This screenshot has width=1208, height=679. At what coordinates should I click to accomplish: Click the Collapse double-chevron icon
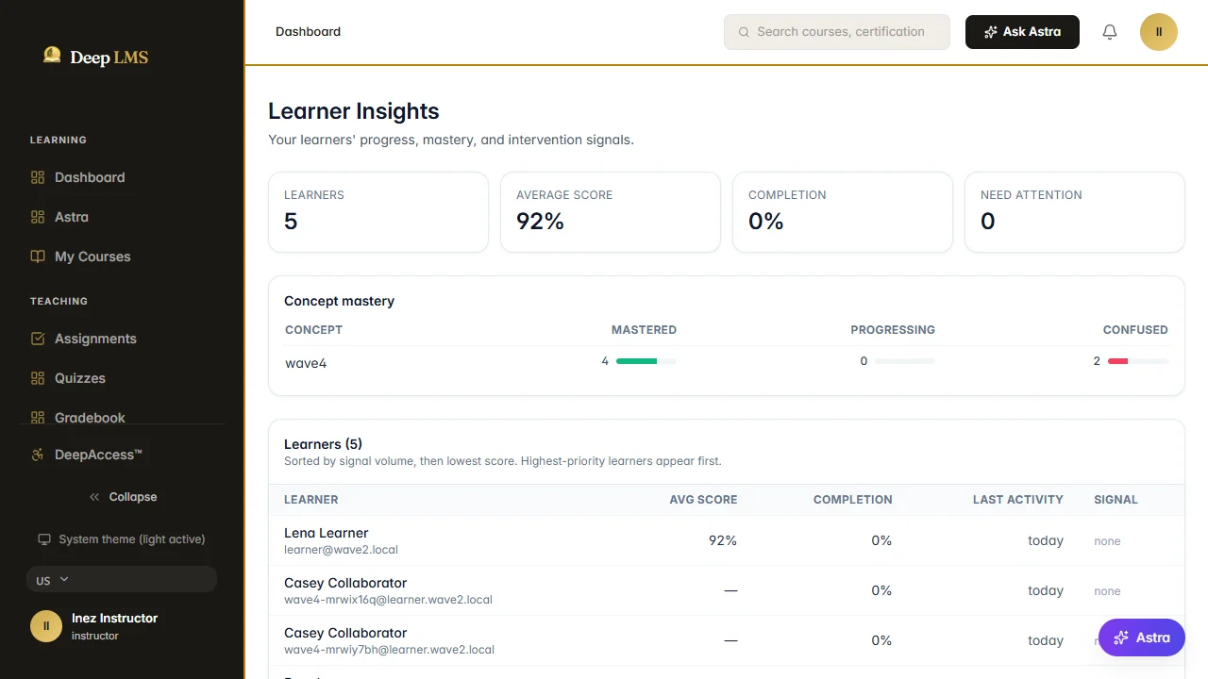(94, 497)
